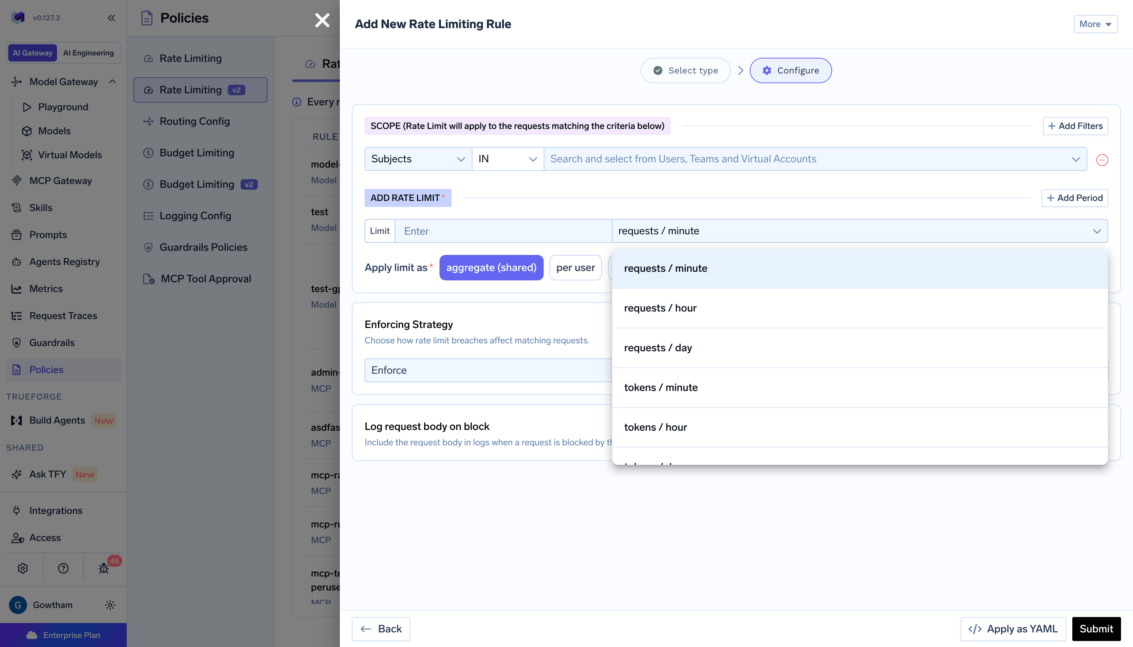1133x647 pixels.
Task: Go to the Configure step
Action: tap(791, 70)
